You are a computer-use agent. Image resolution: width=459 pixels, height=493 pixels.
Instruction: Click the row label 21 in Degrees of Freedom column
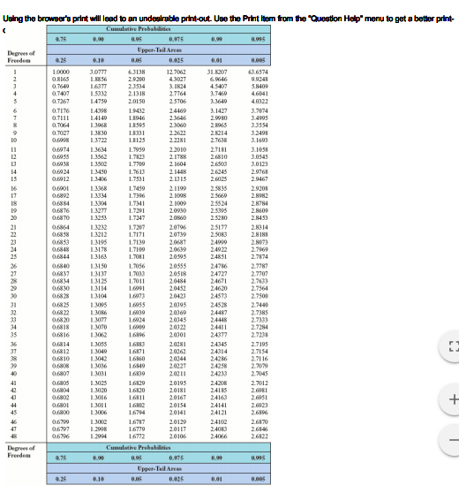coord(14,227)
